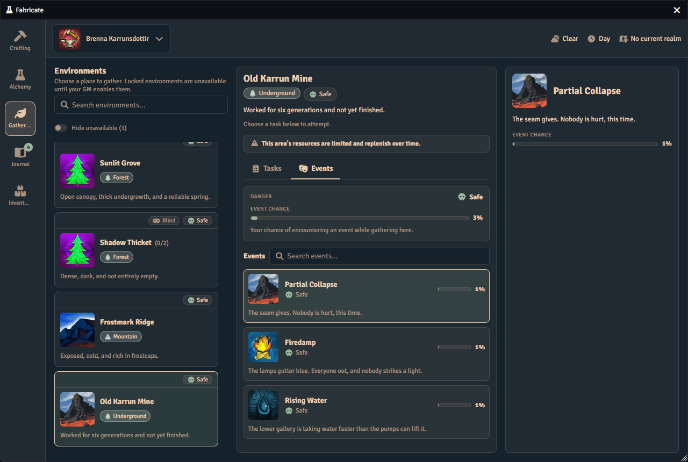This screenshot has width=688, height=462.
Task: Click the Firedamp 1% chance bar
Action: click(454, 347)
